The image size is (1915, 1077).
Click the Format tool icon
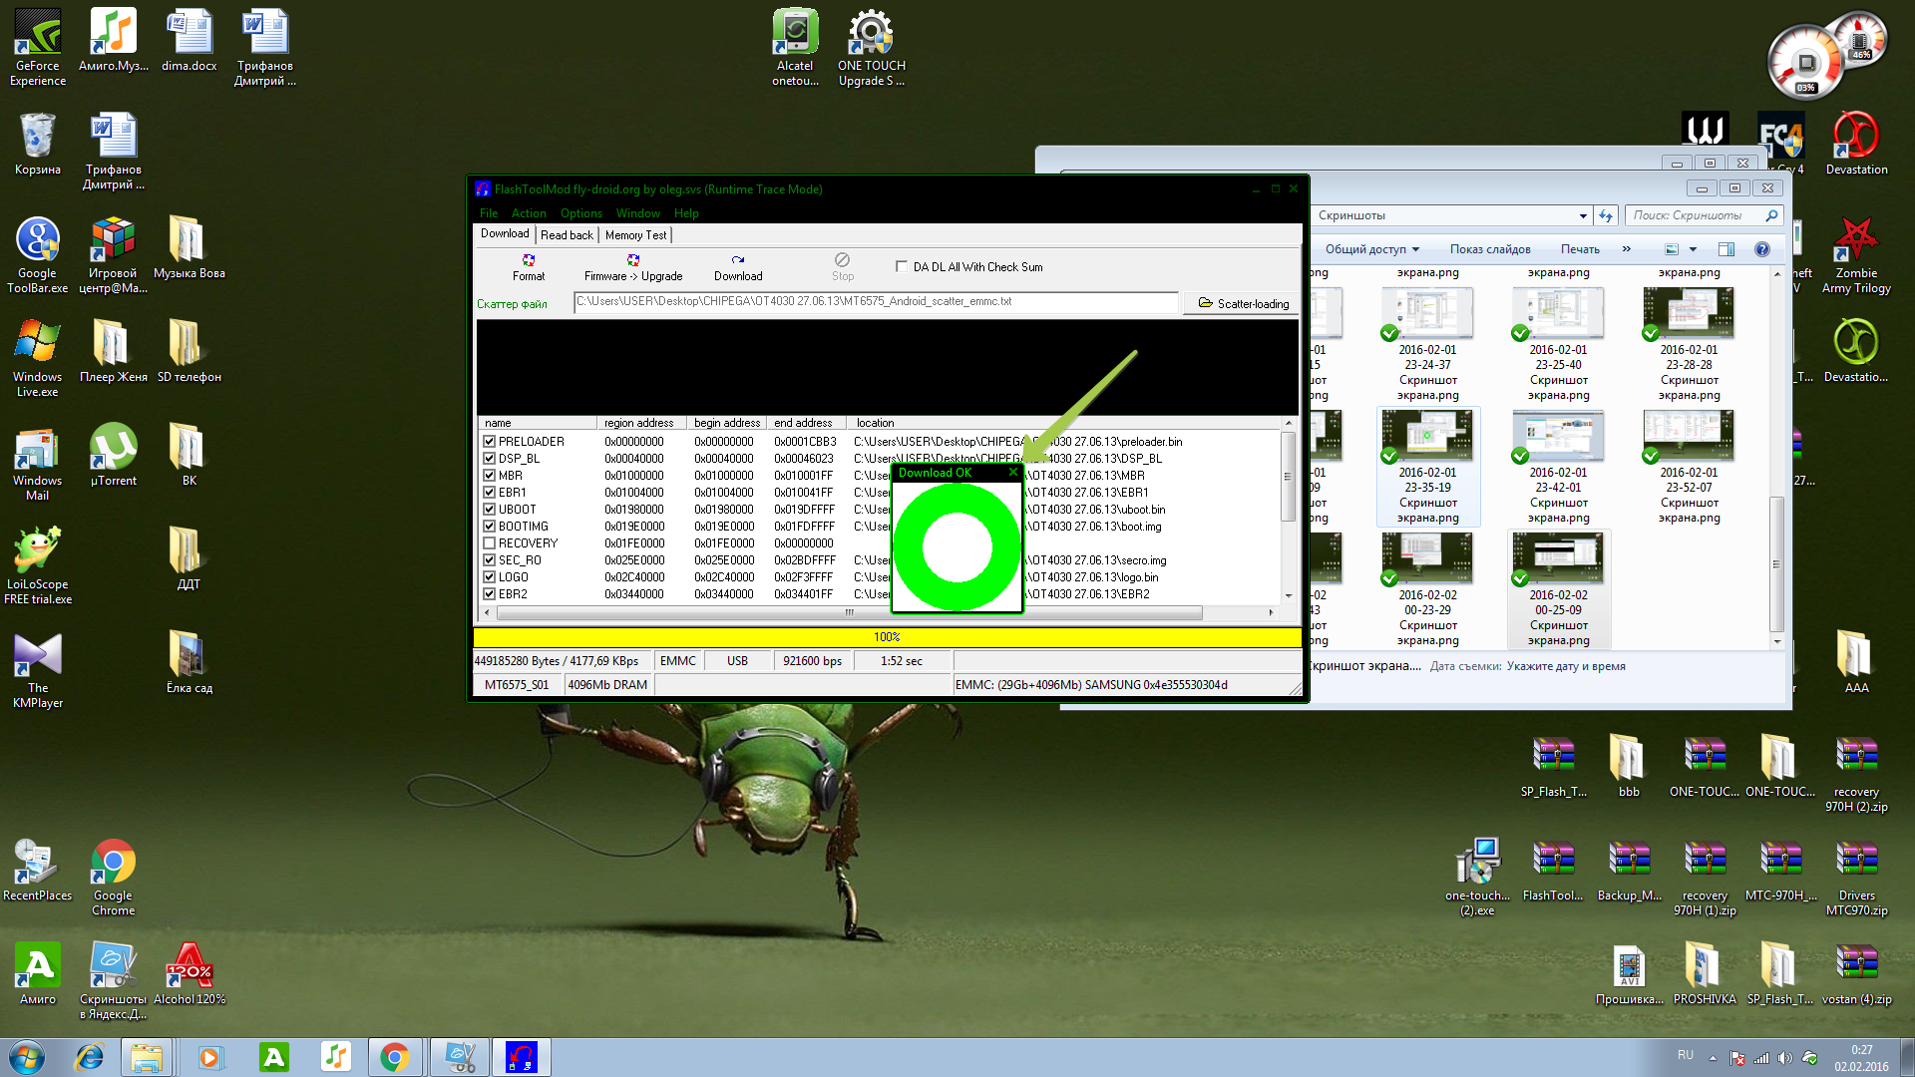tap(529, 260)
